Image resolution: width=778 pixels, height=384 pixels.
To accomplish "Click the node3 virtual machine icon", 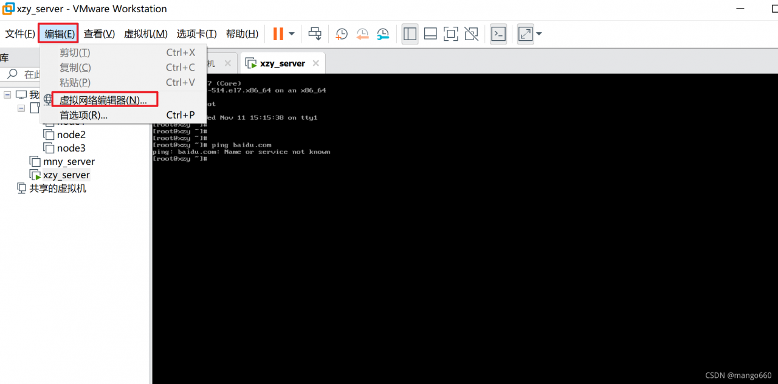I will 49,148.
